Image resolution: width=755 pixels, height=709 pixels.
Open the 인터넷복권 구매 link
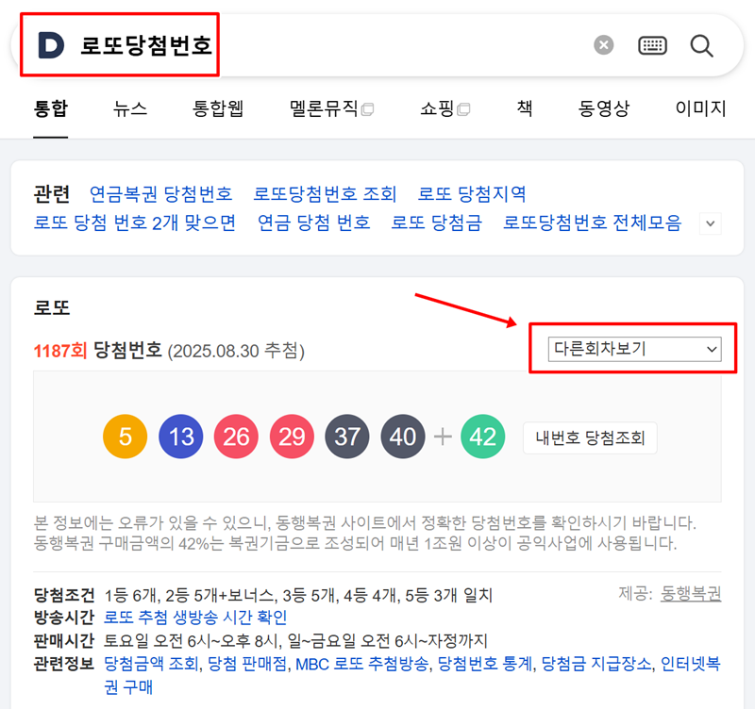pos(691,664)
